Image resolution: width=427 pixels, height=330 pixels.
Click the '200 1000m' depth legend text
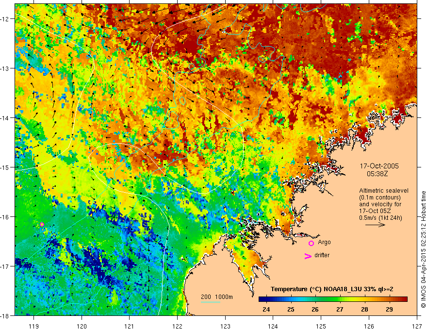217,297
